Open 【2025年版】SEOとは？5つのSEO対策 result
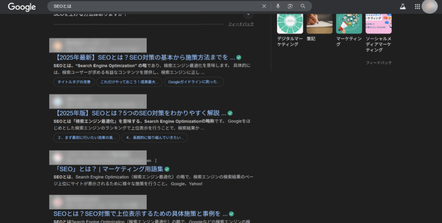Image resolution: width=442 pixels, height=223 pixels. coord(140,113)
